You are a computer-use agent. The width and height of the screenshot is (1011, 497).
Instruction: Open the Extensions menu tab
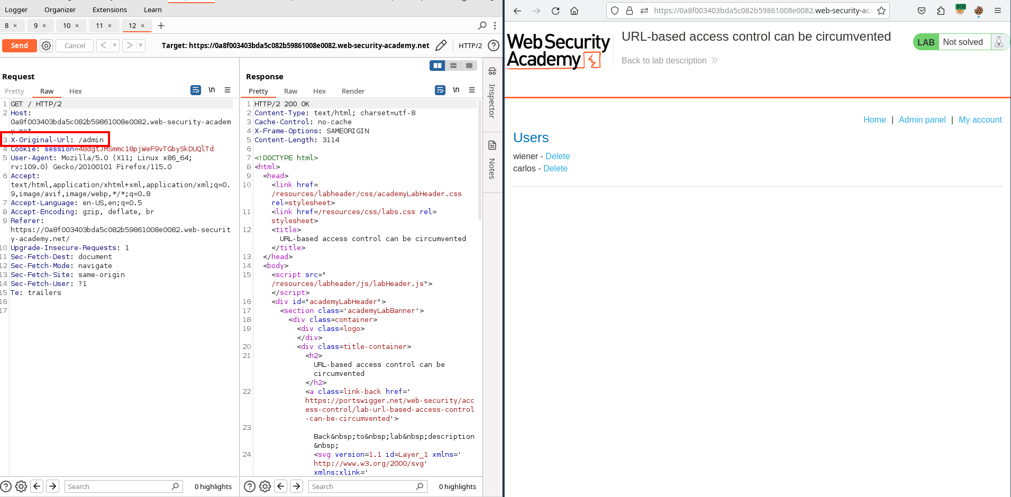coord(110,10)
